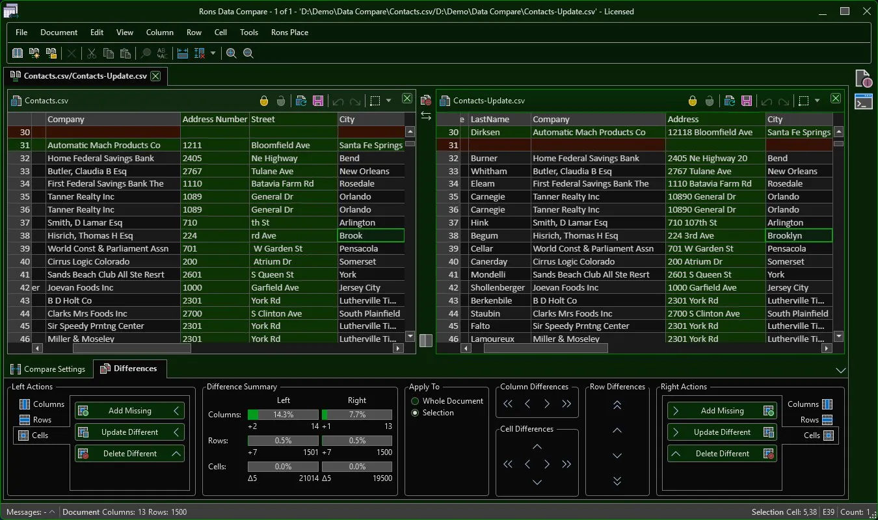Close the Contacts-Update.csv right pane

tap(836, 99)
